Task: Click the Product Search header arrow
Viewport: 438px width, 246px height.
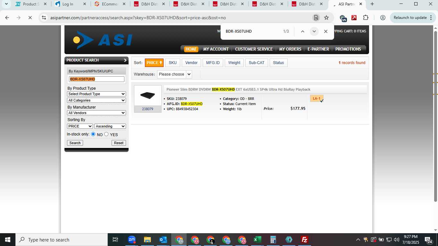Action: tap(125, 60)
